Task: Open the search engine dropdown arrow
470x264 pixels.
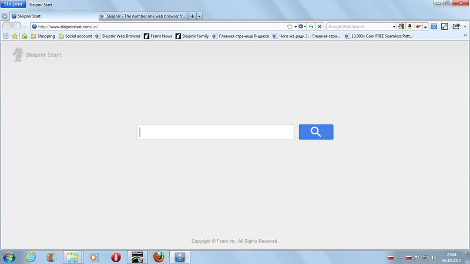Action: [394, 26]
